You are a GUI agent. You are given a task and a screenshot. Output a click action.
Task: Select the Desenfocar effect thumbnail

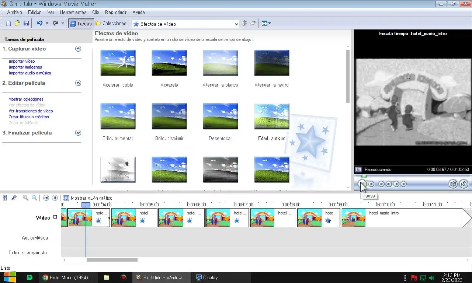[x=221, y=116]
